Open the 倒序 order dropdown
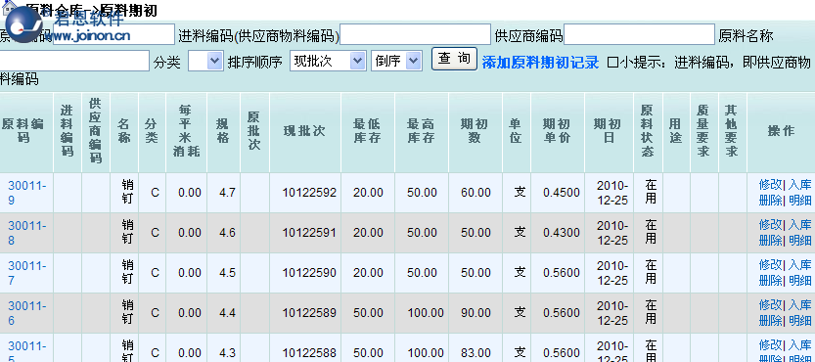This screenshot has width=815, height=362. click(396, 61)
